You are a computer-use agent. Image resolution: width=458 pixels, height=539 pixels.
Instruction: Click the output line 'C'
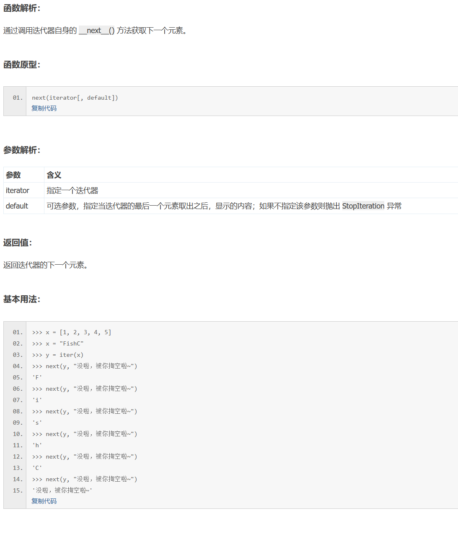click(x=37, y=468)
